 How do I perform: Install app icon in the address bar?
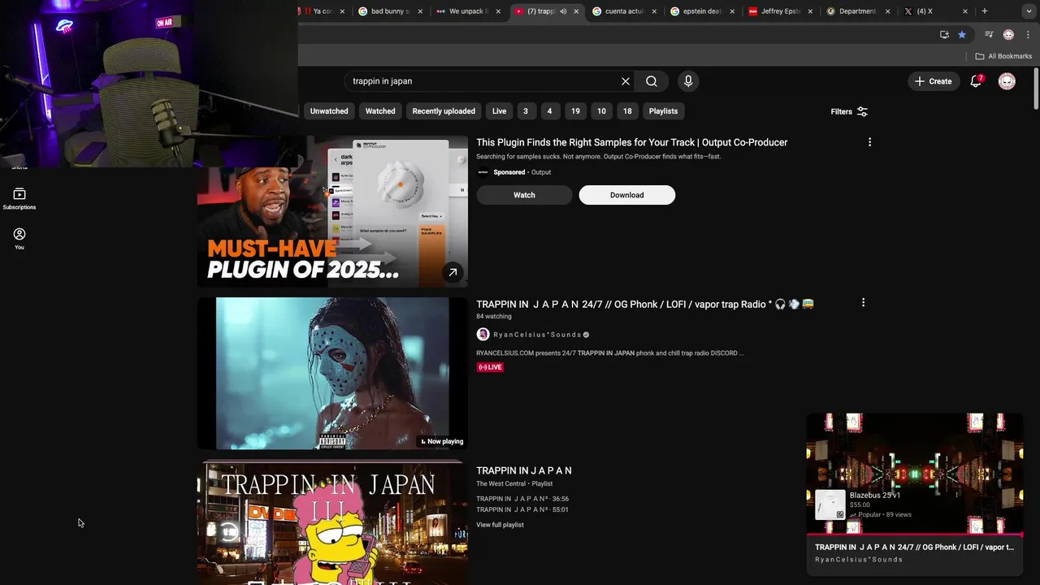[x=944, y=34]
